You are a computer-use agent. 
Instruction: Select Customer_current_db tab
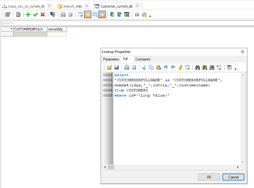[x=116, y=6]
